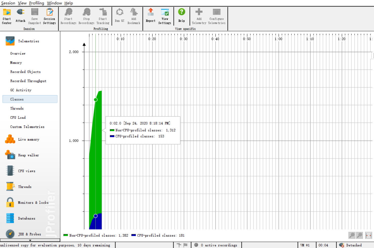This screenshot has height=248, width=374.
Task: Click the pin icon in status bar
Action: 179,245
